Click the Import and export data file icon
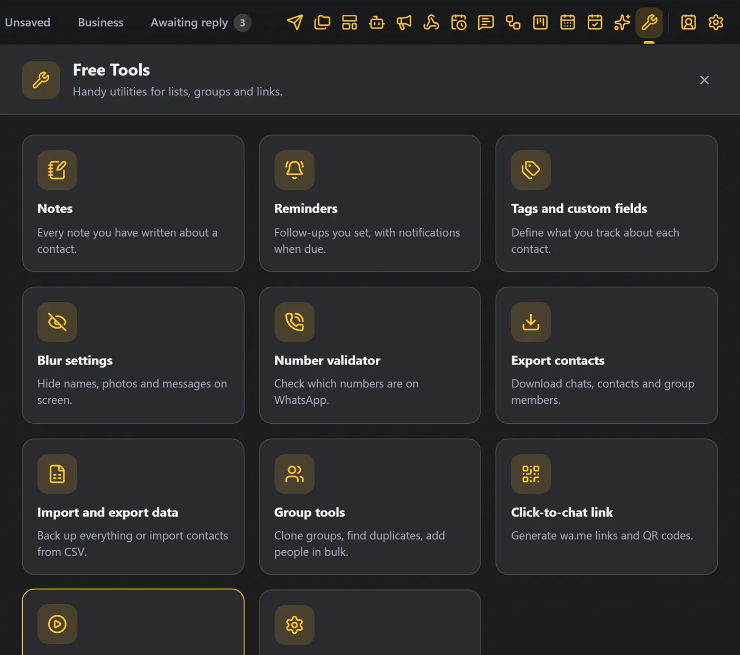Viewport: 740px width, 655px height. pos(57,474)
